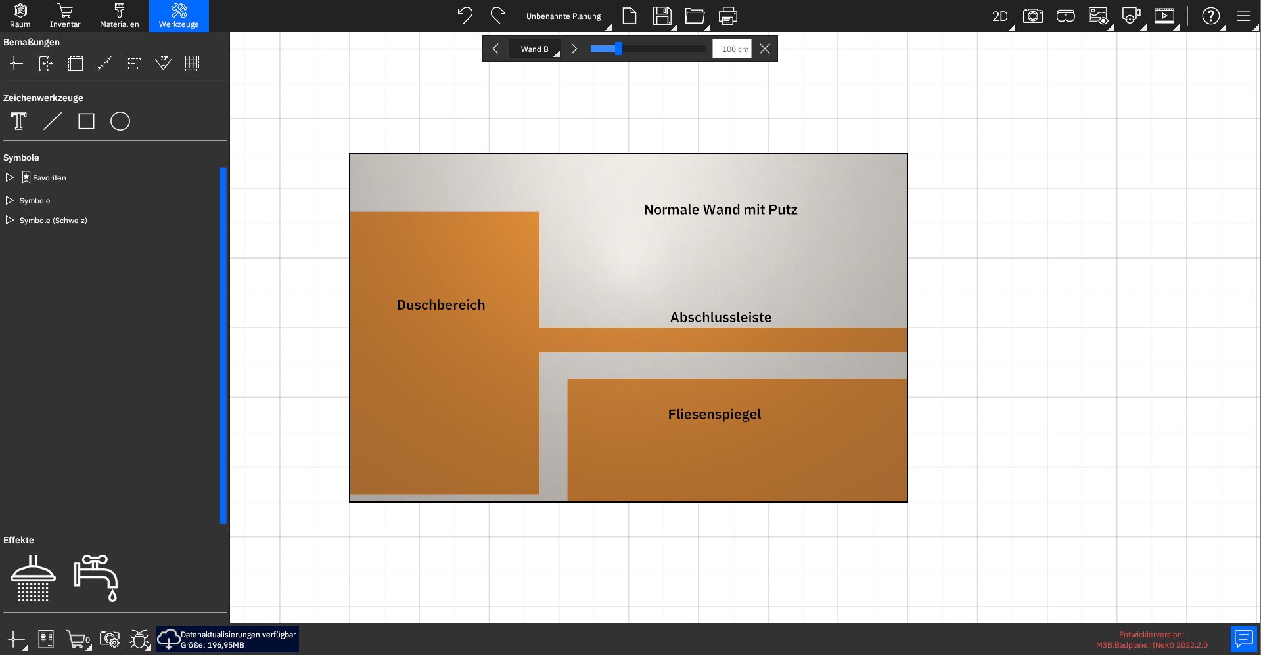Print the planning with printer icon
1261x655 pixels.
click(x=728, y=16)
